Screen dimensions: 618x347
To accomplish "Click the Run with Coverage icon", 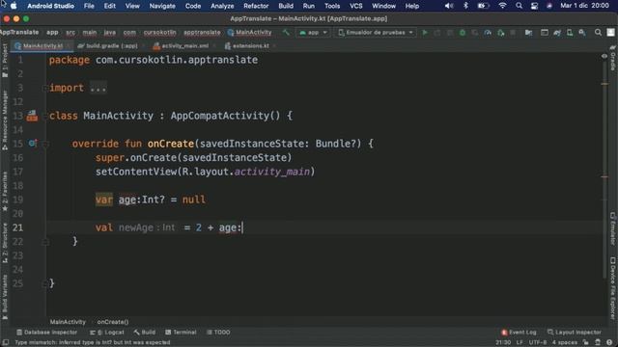I will point(475,33).
